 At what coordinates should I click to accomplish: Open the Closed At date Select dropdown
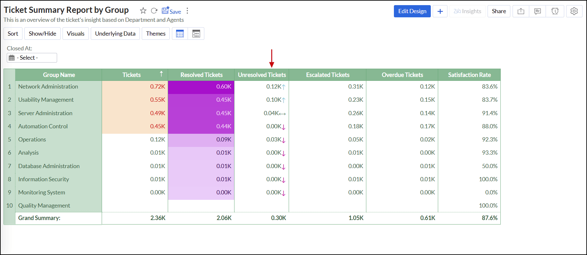[32, 58]
